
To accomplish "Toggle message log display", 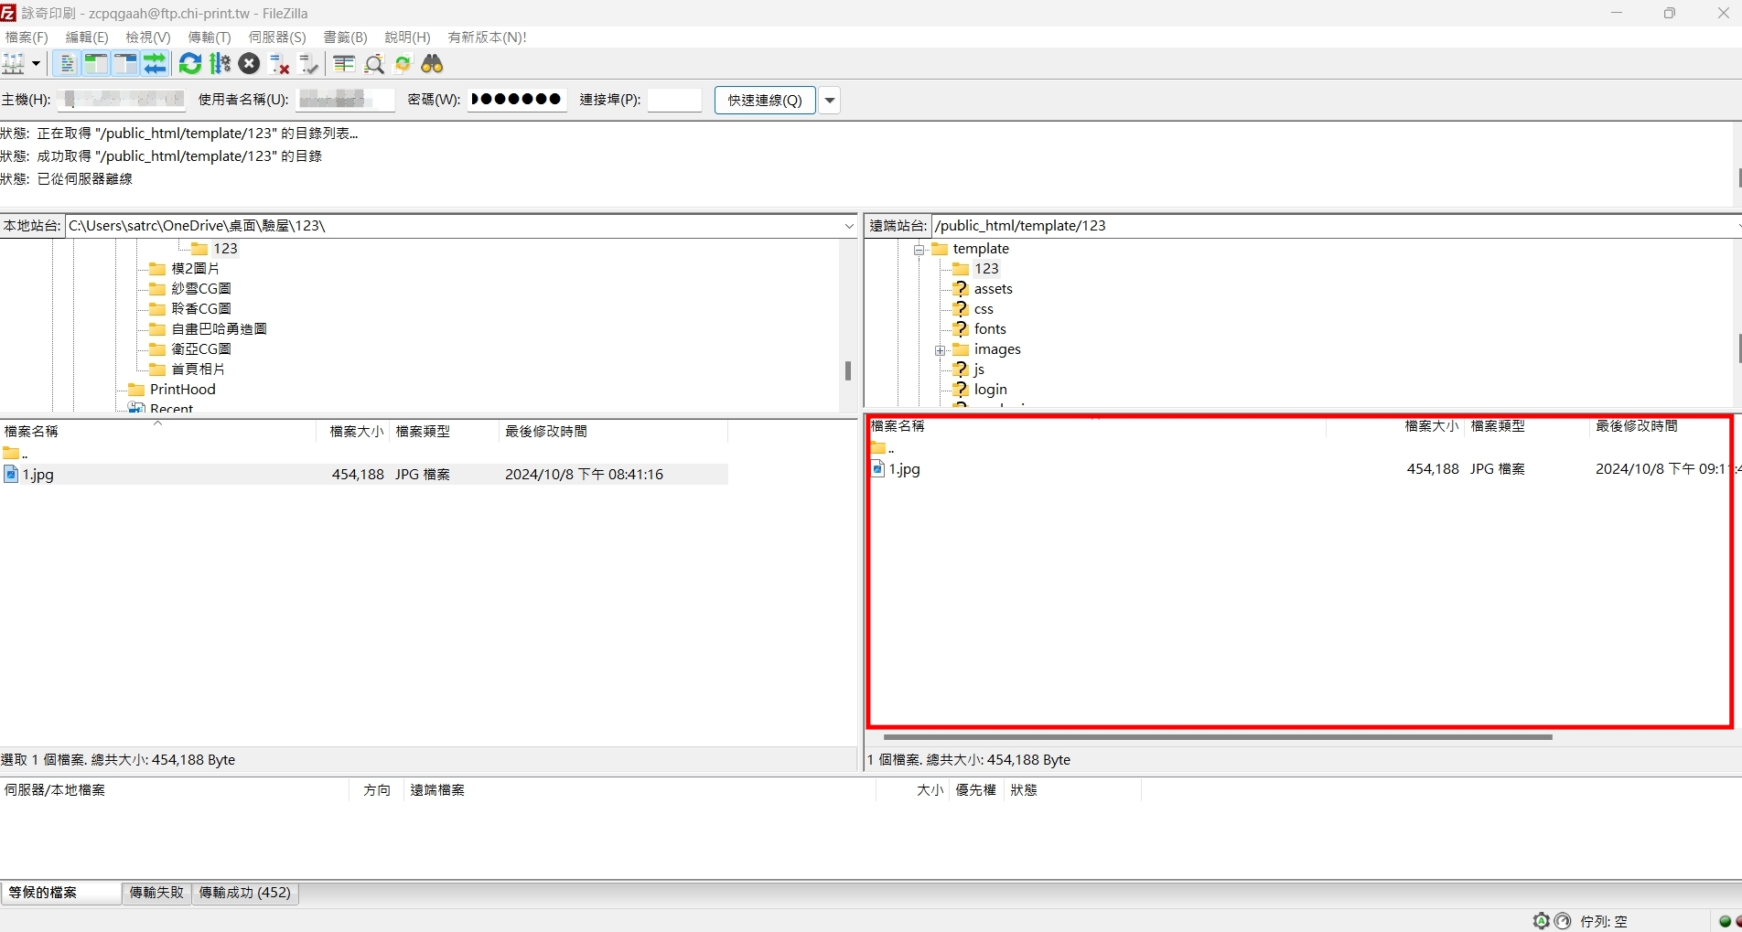I will [x=67, y=64].
